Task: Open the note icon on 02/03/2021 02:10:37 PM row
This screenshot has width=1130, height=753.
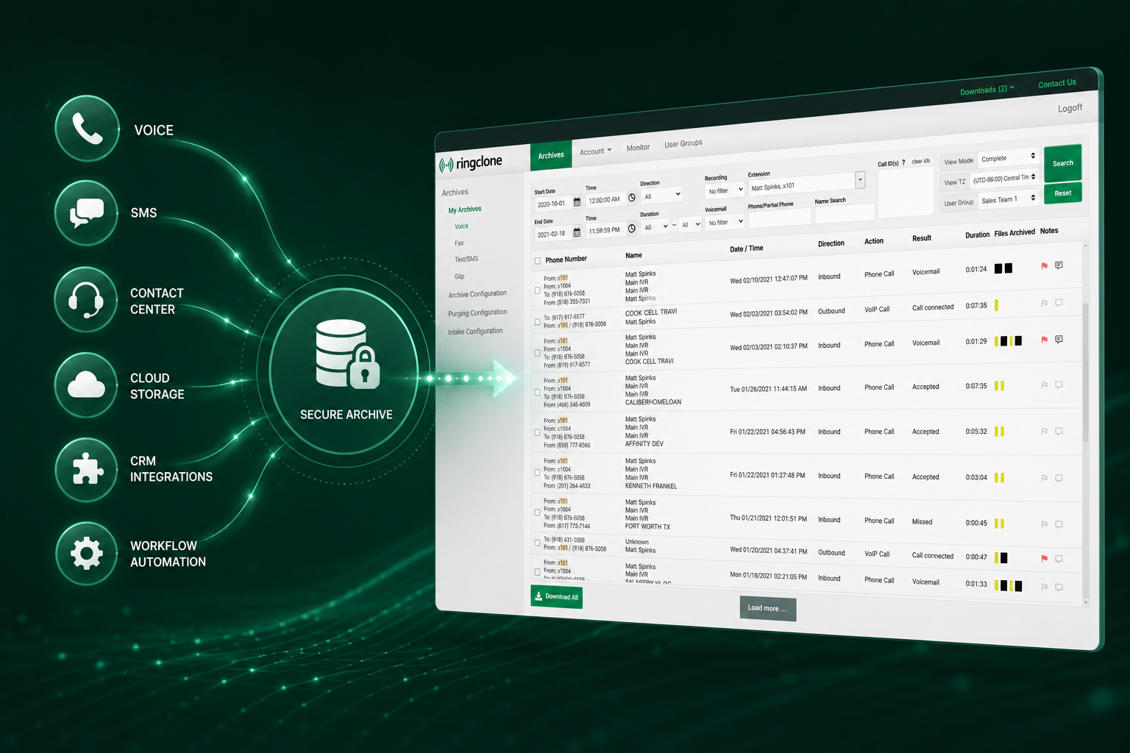Action: [x=1059, y=340]
